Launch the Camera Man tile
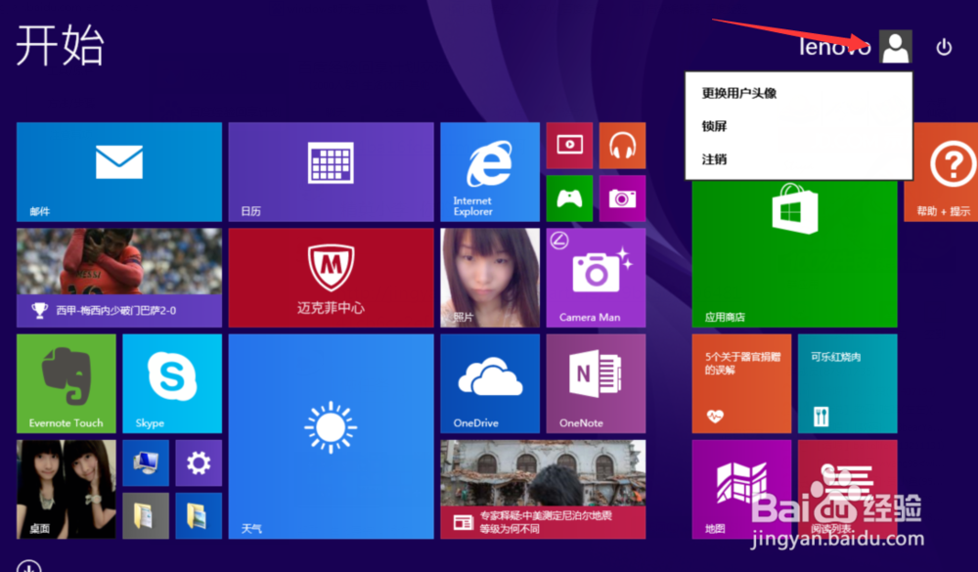This screenshot has width=978, height=572. 596,278
